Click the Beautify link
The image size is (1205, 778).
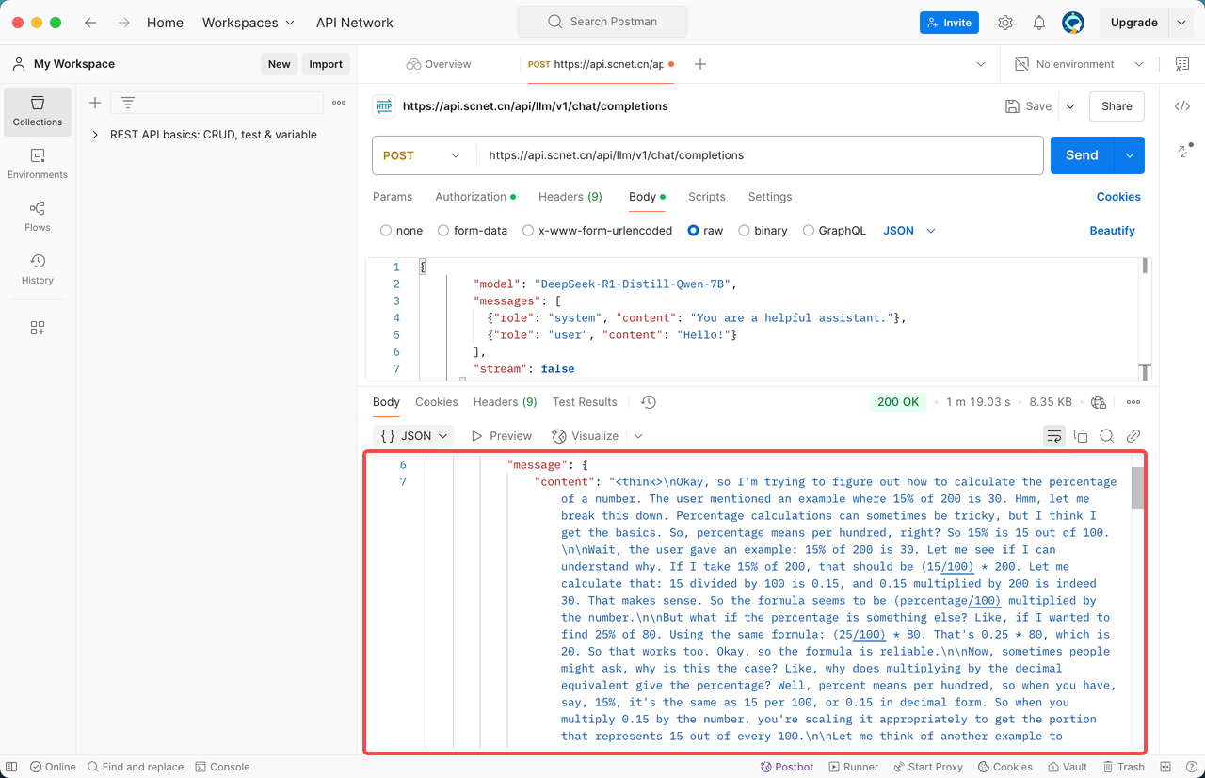1112,231
